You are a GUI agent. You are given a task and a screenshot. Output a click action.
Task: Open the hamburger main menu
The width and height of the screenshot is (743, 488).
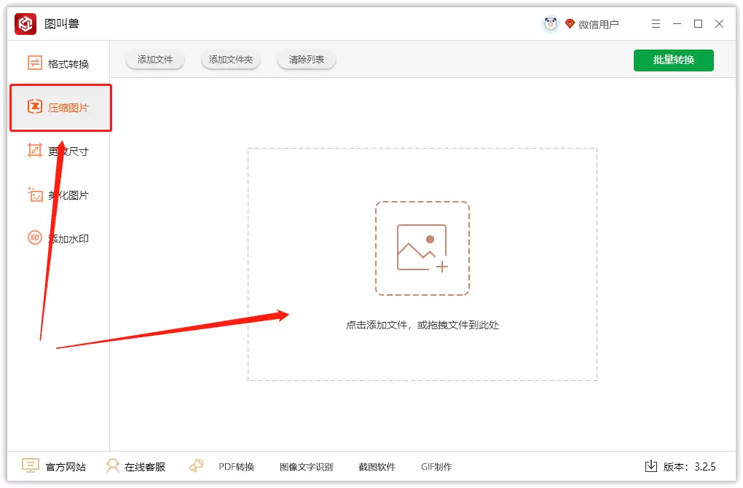pos(656,24)
